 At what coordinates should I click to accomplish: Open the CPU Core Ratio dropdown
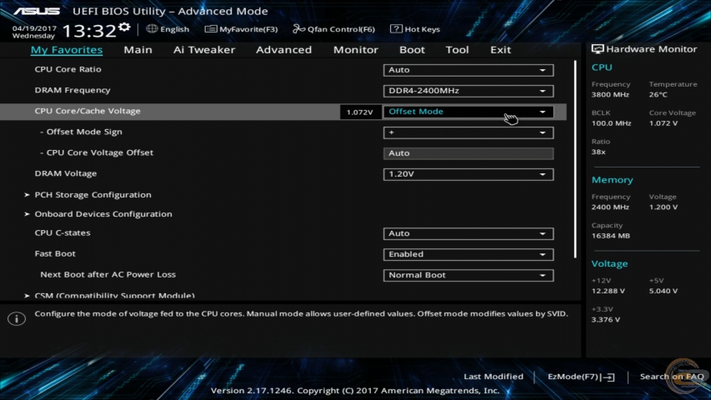(468, 70)
